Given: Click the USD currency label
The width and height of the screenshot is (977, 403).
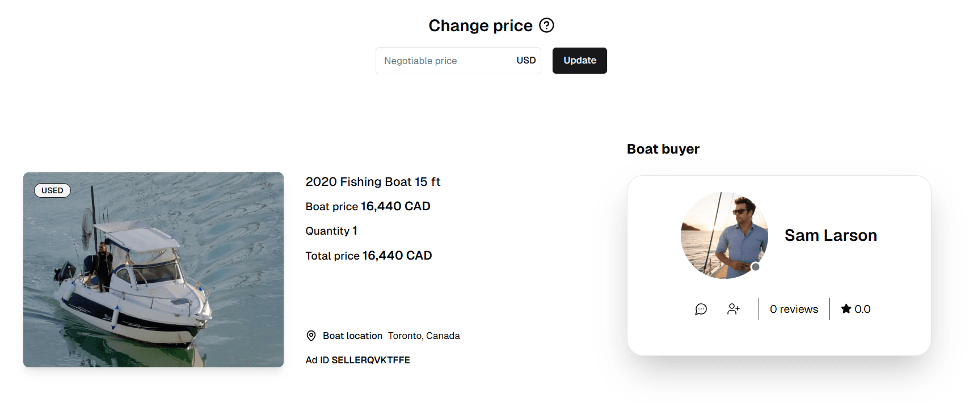Looking at the screenshot, I should click(526, 61).
